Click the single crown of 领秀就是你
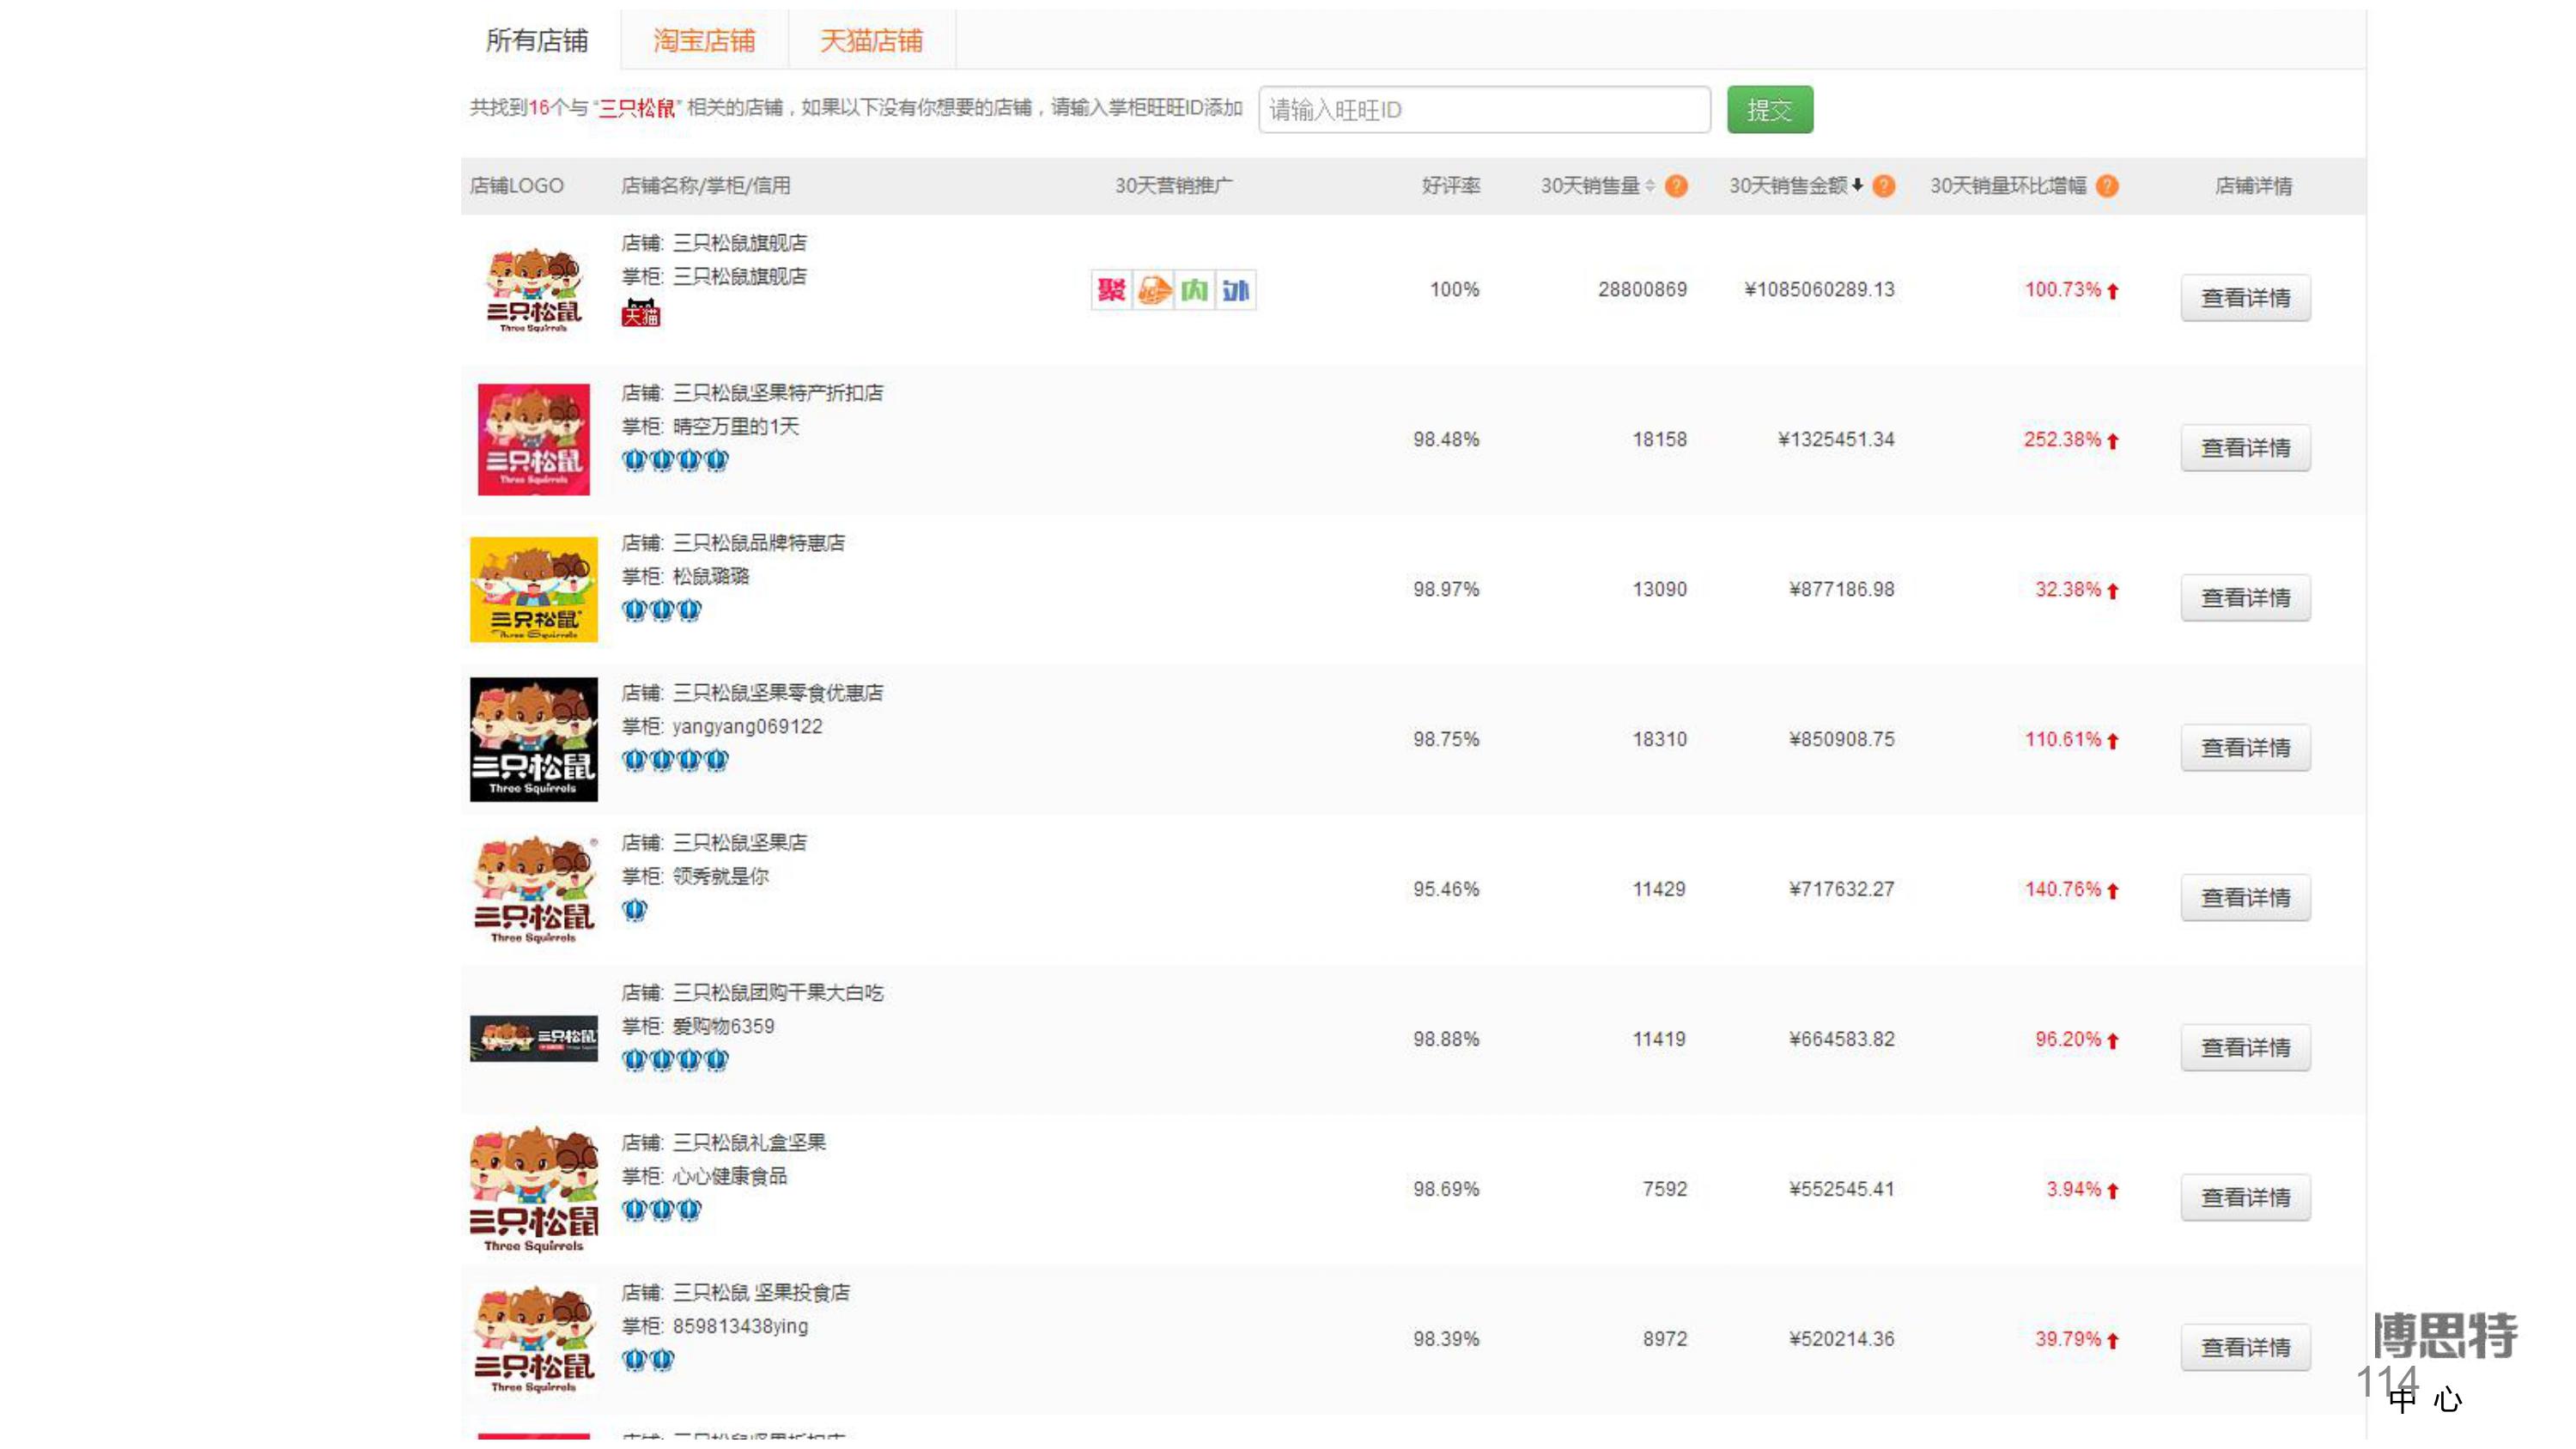This screenshot has width=2576, height=1449. pos(634,910)
